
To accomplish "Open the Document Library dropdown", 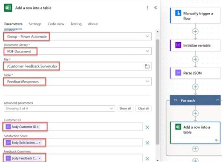I will 147,51.
